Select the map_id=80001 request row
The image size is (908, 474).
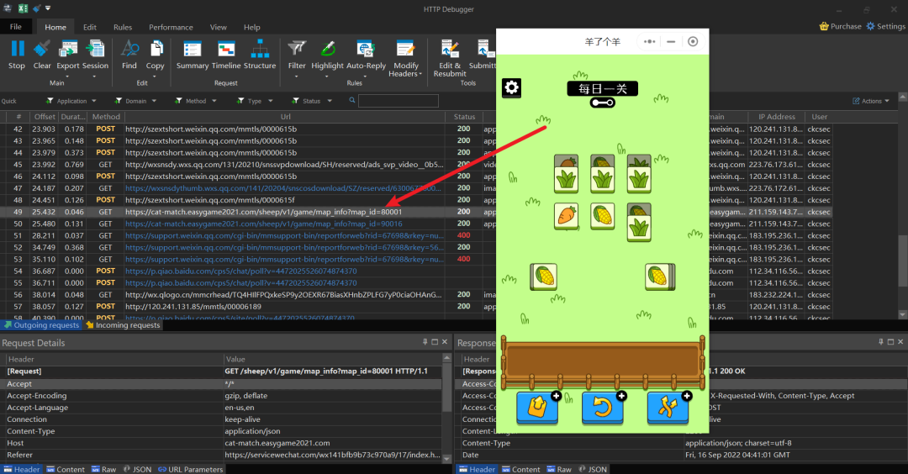[x=264, y=213]
